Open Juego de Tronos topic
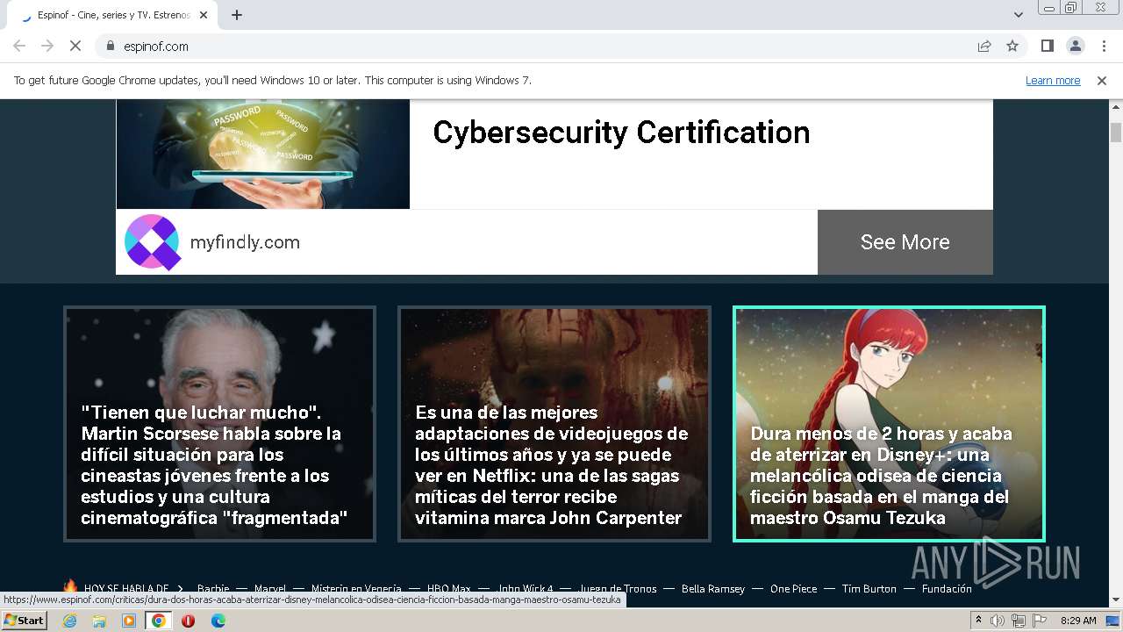The width and height of the screenshot is (1123, 632). click(x=618, y=589)
